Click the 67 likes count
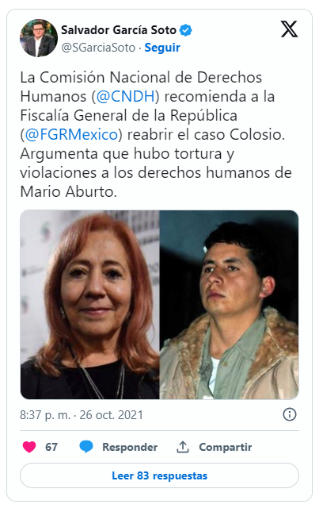The width and height of the screenshot is (319, 508). [x=51, y=447]
